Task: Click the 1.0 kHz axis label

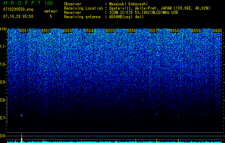Action: [3, 64]
